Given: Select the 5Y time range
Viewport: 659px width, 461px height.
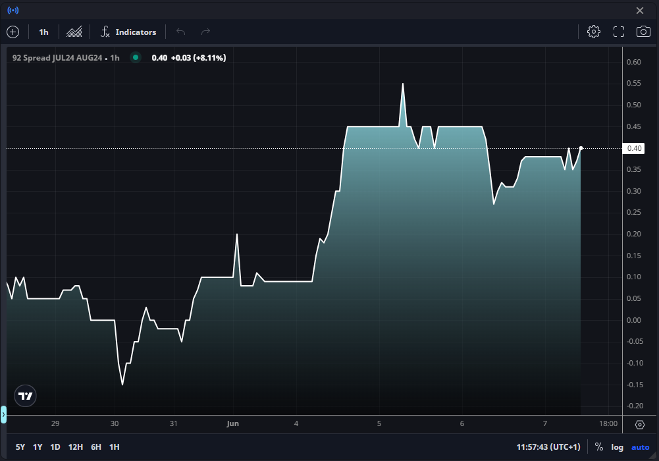Looking at the screenshot, I should point(20,447).
